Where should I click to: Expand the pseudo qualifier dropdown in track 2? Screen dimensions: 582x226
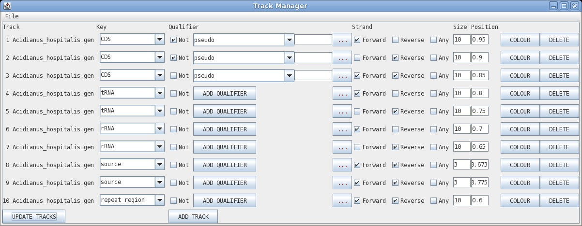289,58
